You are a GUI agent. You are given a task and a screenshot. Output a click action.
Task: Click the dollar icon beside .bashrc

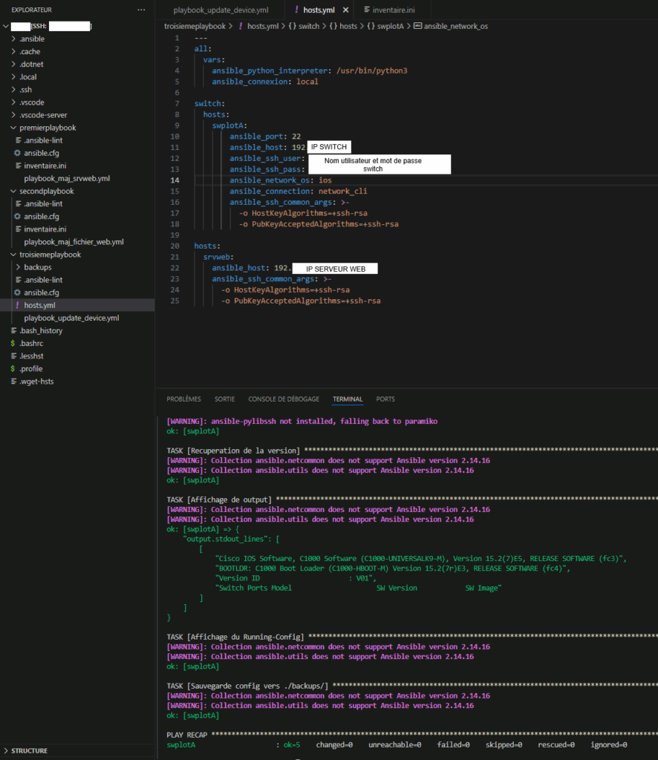[13, 344]
